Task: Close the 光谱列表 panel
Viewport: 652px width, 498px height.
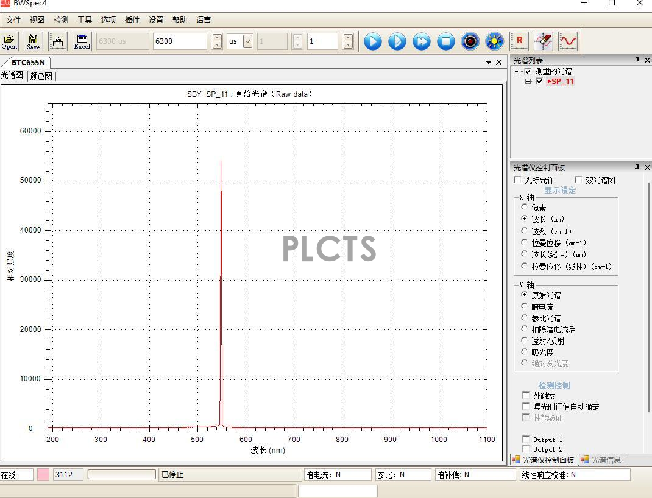Action: (647, 60)
